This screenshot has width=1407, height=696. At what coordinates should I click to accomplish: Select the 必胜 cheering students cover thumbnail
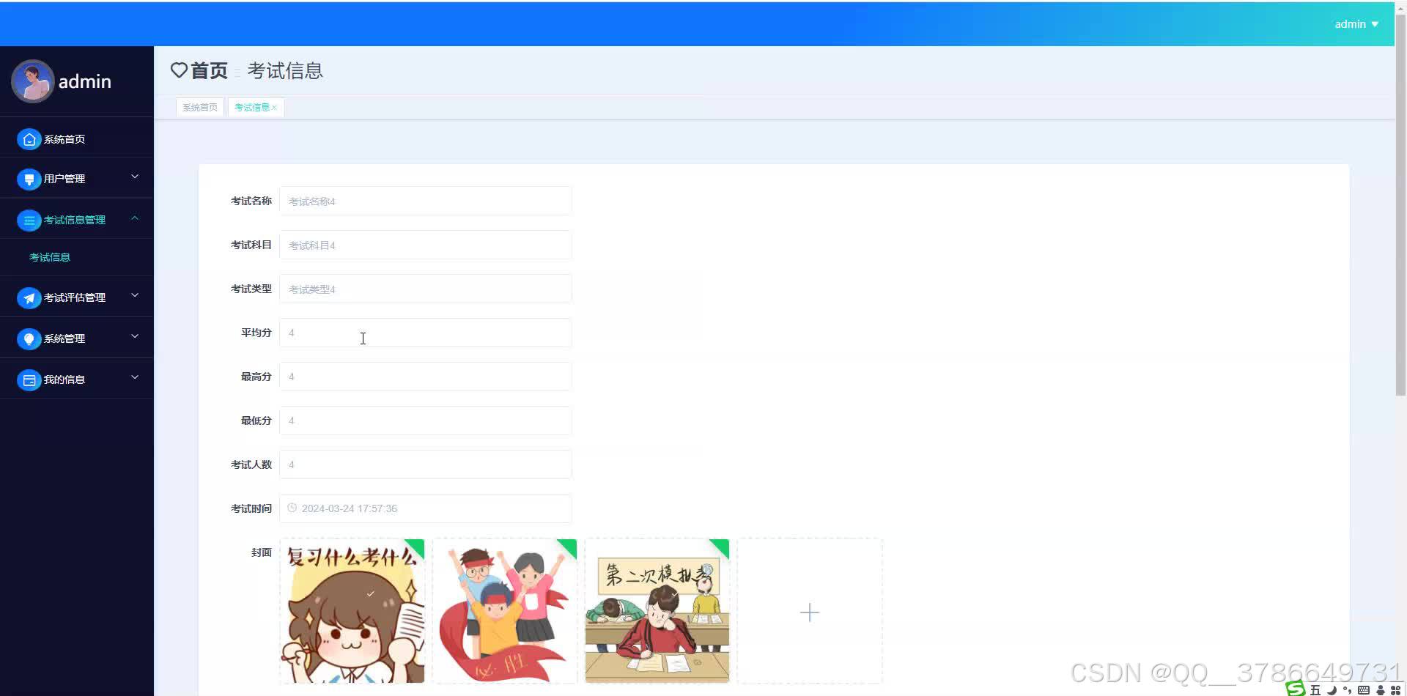(504, 611)
